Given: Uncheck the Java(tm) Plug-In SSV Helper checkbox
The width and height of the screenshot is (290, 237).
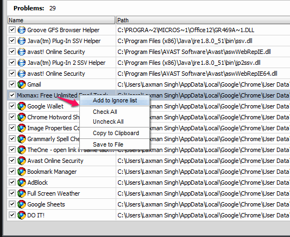Looking at the screenshot, I should (12, 41).
